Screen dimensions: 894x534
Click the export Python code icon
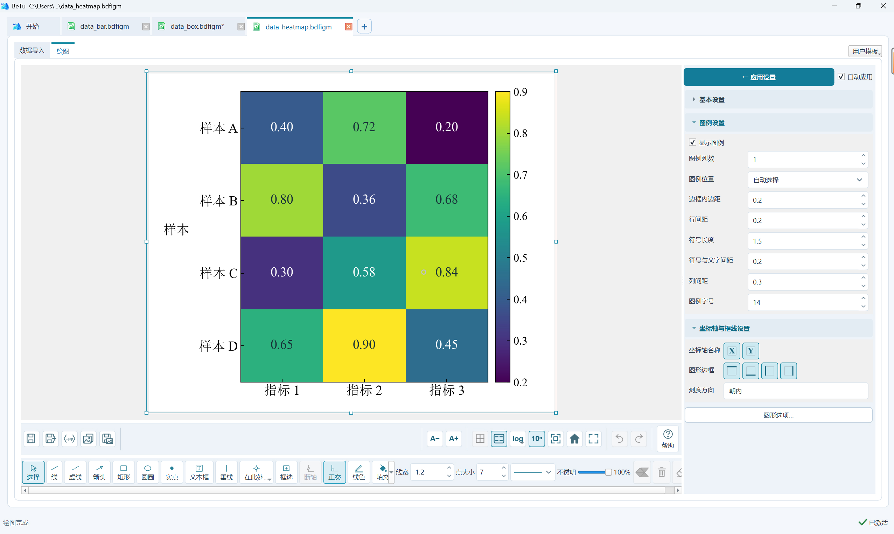69,439
